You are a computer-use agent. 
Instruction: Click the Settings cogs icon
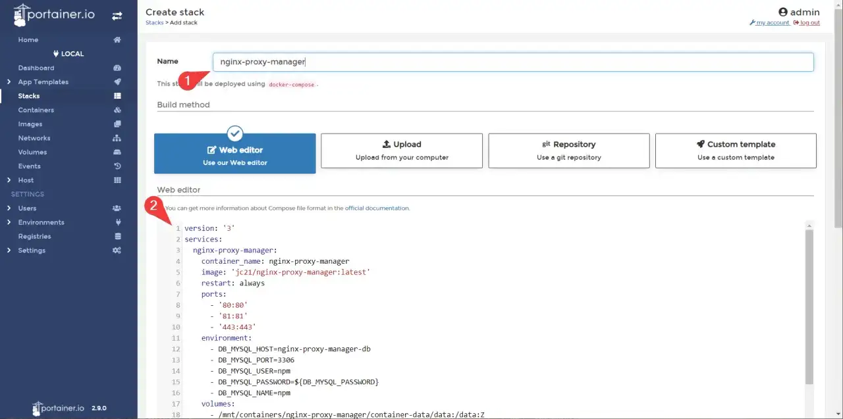coord(117,250)
